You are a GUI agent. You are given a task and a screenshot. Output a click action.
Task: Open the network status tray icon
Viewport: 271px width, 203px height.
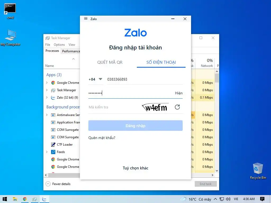click(x=222, y=199)
